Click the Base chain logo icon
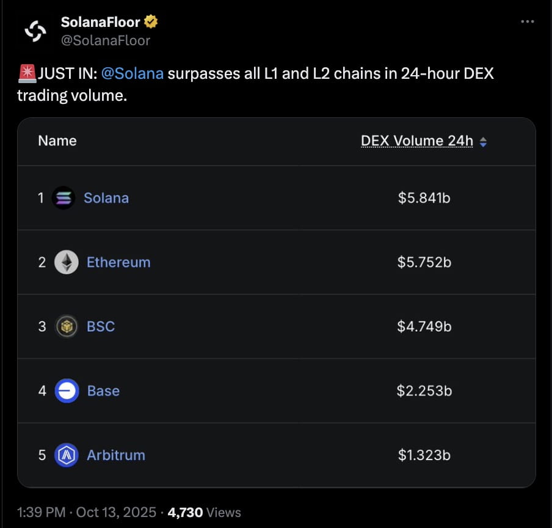This screenshot has width=552, height=528. click(67, 391)
